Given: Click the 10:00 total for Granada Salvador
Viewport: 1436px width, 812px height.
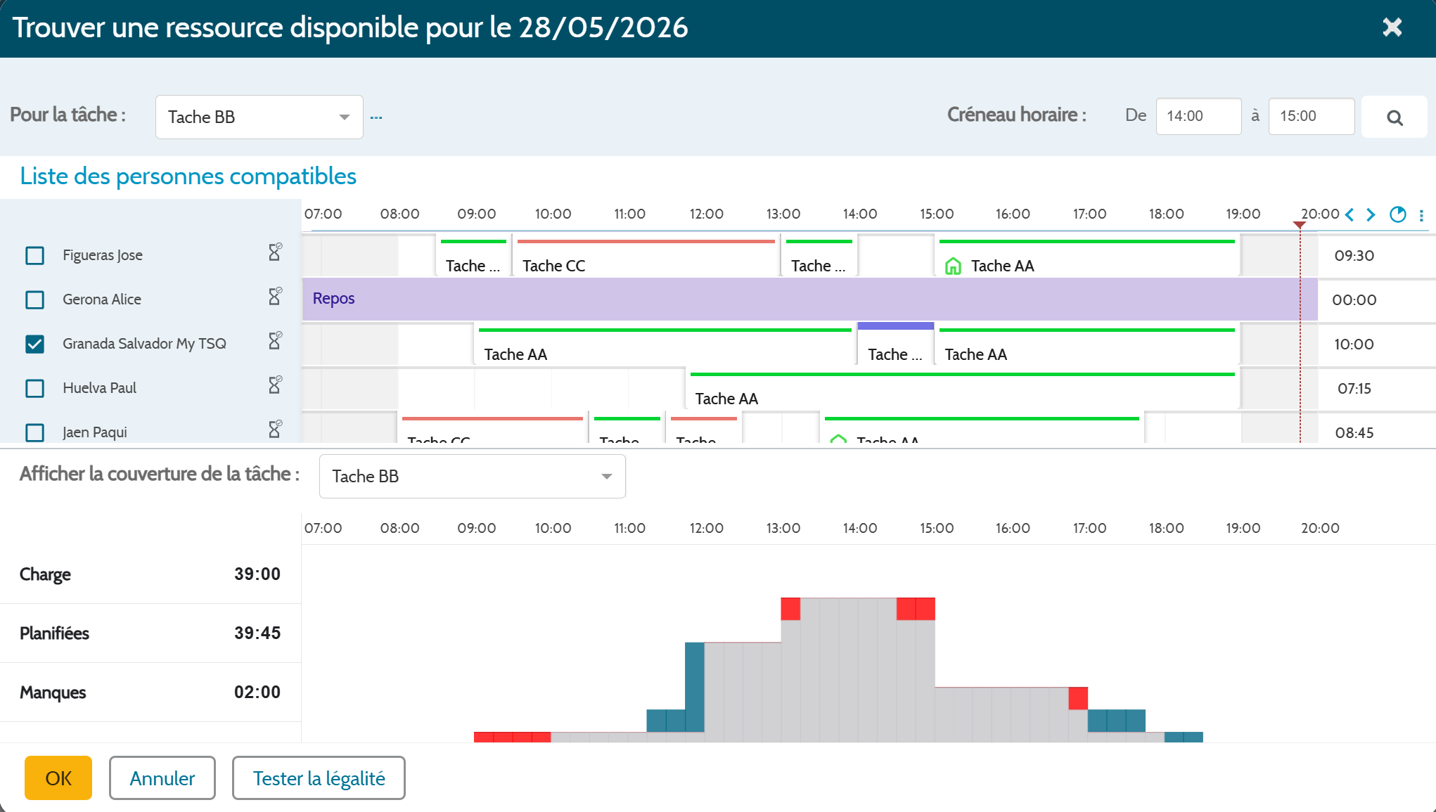Looking at the screenshot, I should [1354, 344].
